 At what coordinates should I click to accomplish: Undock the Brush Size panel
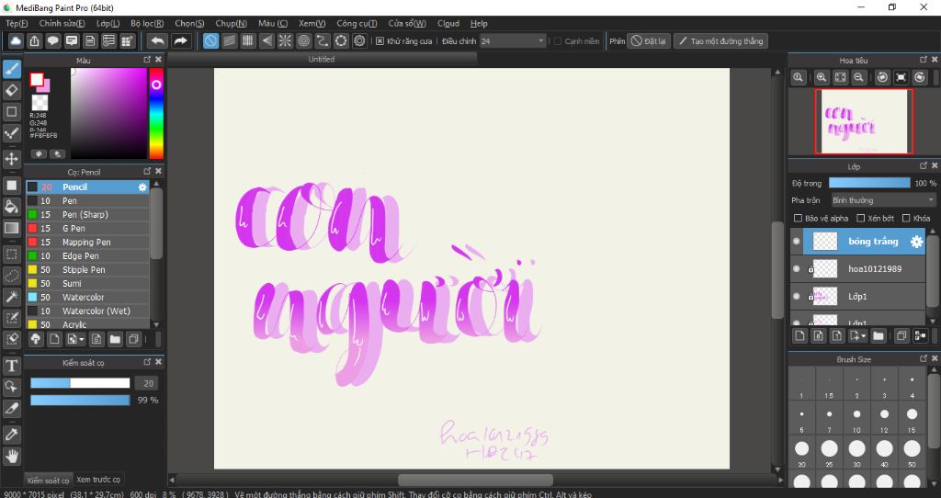pos(924,359)
